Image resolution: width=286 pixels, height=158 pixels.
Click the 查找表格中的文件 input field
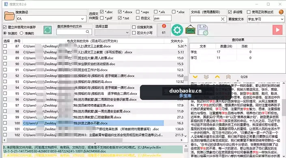[x=74, y=32]
